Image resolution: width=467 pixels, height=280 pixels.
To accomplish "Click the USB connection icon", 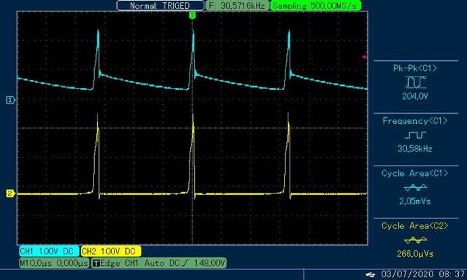I will click(370, 275).
